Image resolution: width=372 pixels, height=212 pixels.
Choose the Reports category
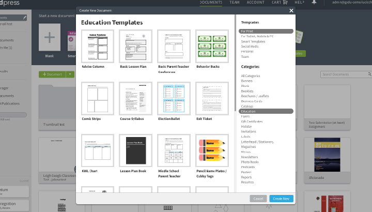click(246, 177)
